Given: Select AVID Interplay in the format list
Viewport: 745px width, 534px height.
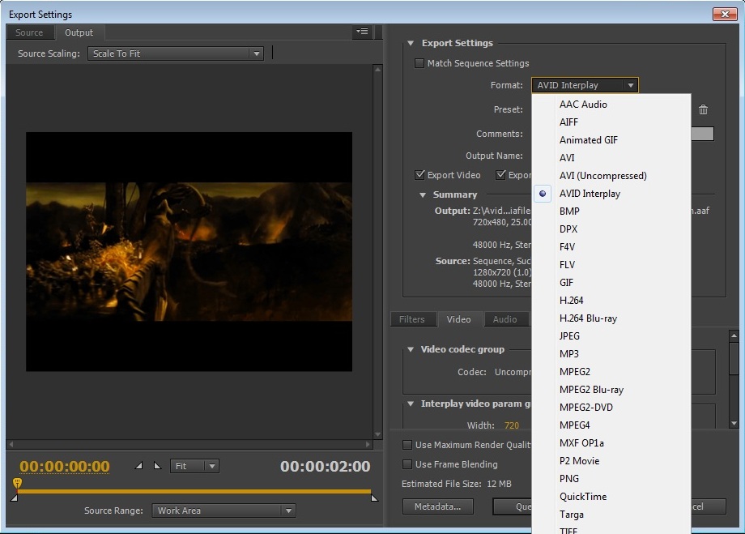Looking at the screenshot, I should pos(611,194).
